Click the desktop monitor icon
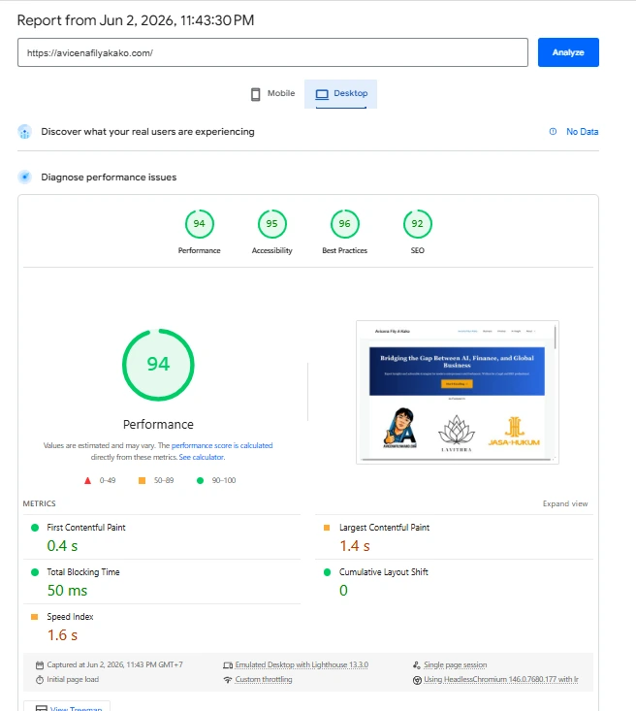 coord(322,94)
